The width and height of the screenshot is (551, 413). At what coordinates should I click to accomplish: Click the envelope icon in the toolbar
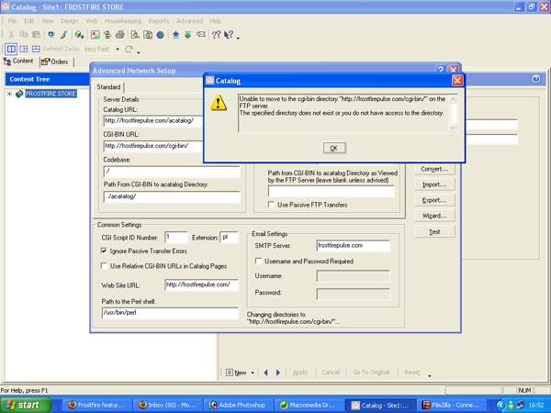click(x=203, y=35)
